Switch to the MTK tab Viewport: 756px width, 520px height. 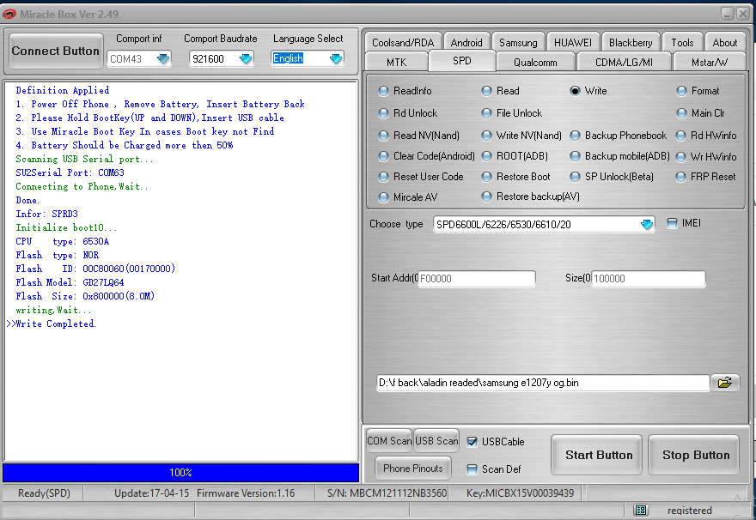tap(396, 62)
